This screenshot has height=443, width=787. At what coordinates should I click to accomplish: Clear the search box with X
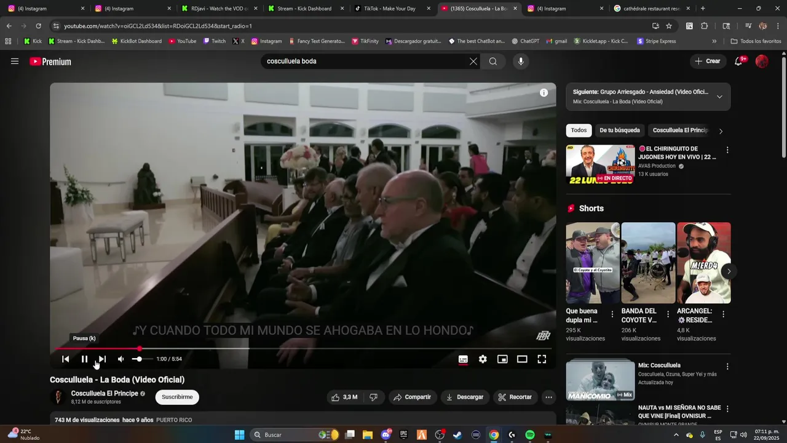pyautogui.click(x=473, y=62)
